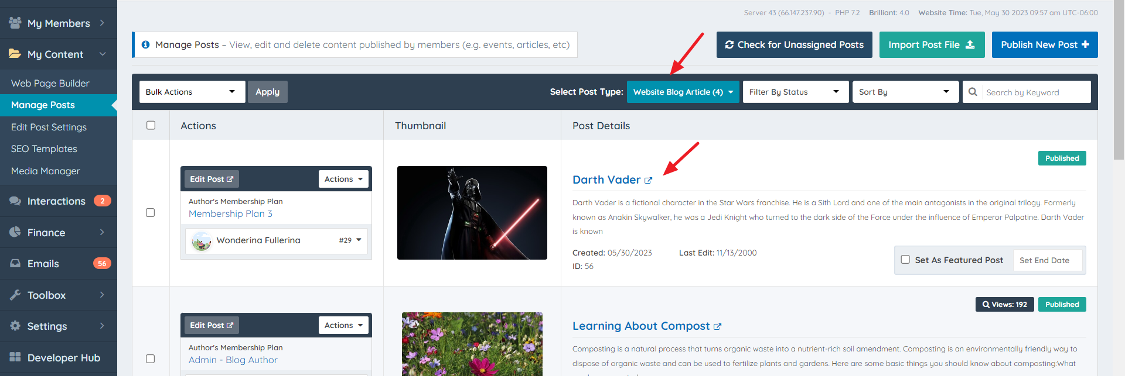Click Edit Post for Darth Vader
1125x376 pixels.
click(x=212, y=179)
